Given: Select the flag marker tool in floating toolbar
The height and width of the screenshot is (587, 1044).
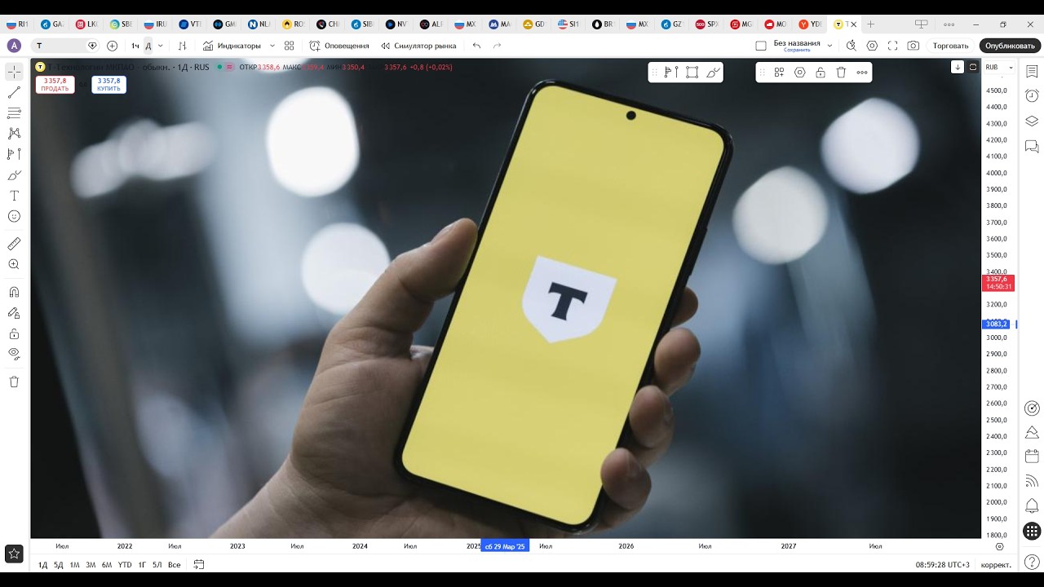Looking at the screenshot, I should coord(672,73).
